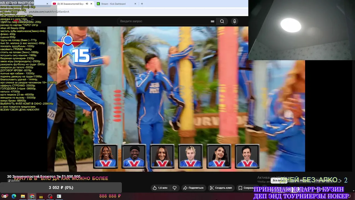The width and height of the screenshot is (355, 200).
Task: Click the 'Дубляж' audio track badge
Action: click(x=14, y=181)
